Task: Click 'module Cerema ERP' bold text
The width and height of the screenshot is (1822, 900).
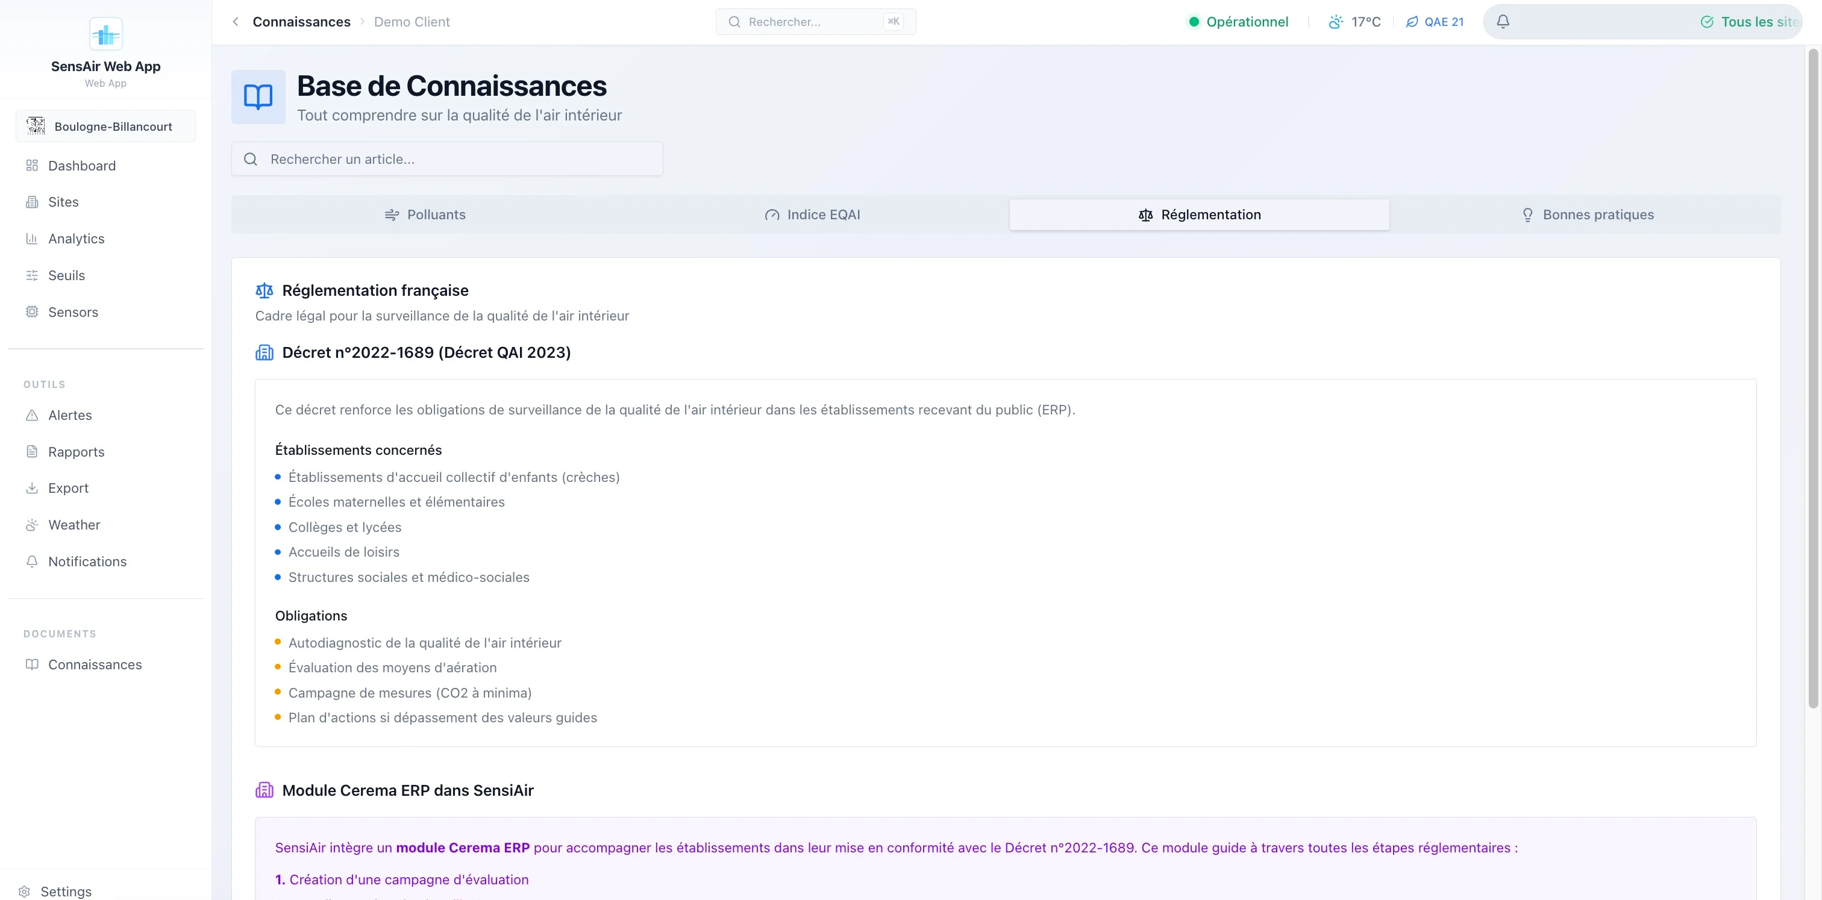Action: tap(463, 848)
